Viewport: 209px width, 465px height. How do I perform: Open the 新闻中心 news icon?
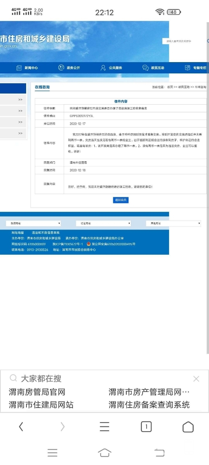pyautogui.click(x=19, y=68)
